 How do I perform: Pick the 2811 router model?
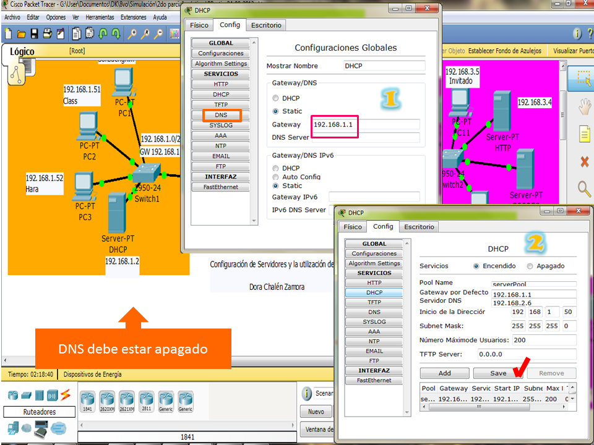[x=147, y=402]
